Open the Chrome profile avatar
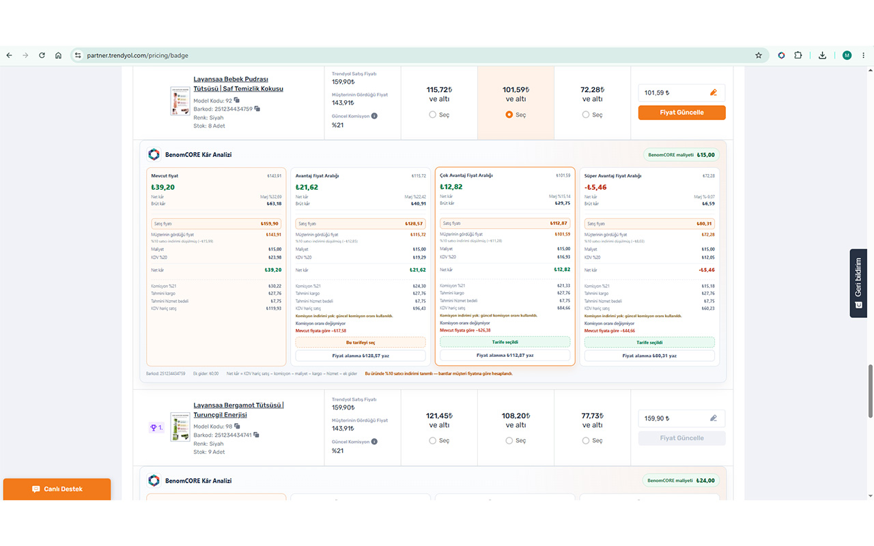 click(x=847, y=55)
